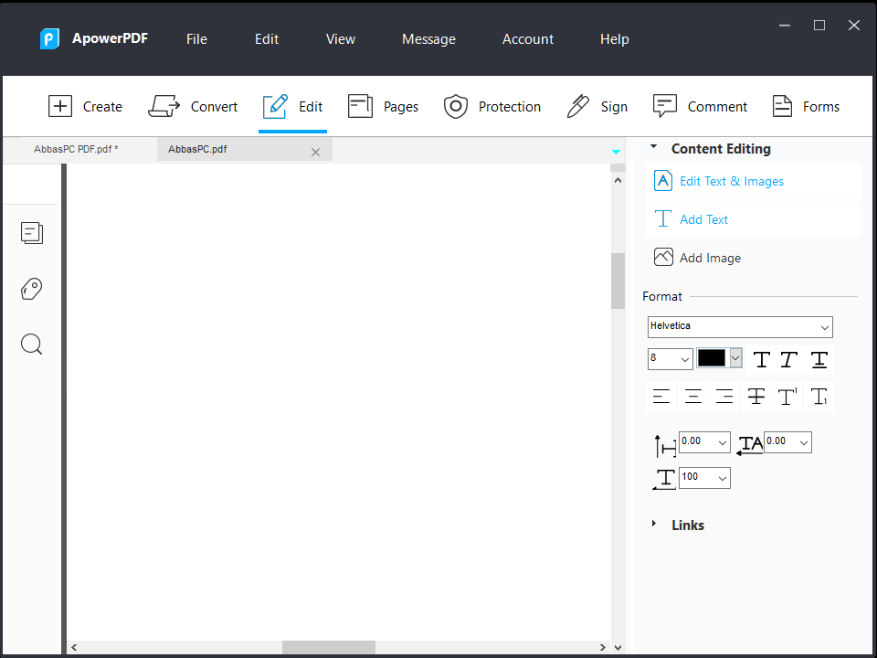Switch to AbbasPC PDF.pdf document tab
The width and height of the screenshot is (877, 658).
[x=76, y=149]
